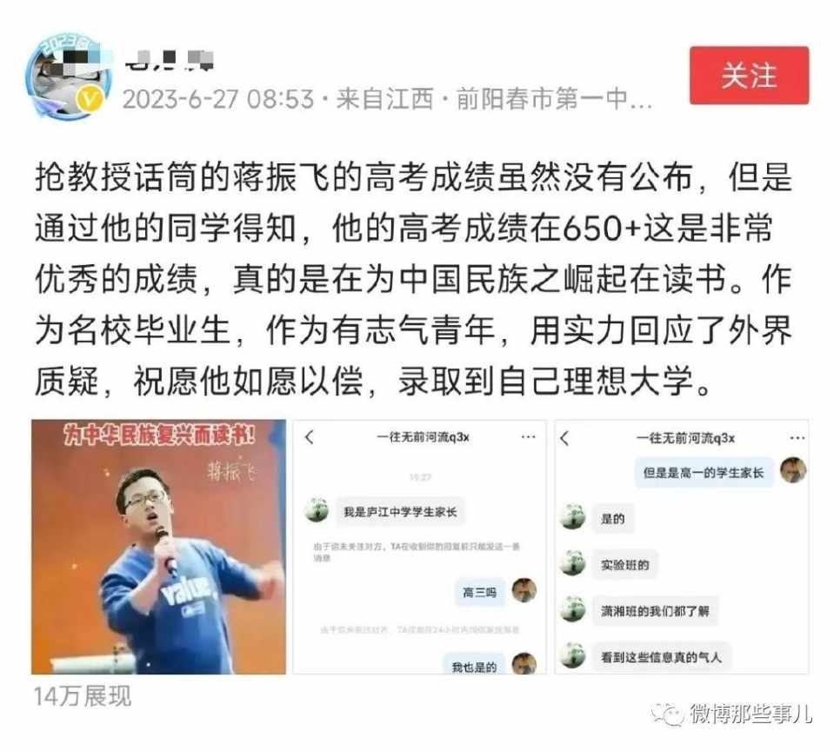Tap back arrow in right chat screenshot

click(x=564, y=438)
